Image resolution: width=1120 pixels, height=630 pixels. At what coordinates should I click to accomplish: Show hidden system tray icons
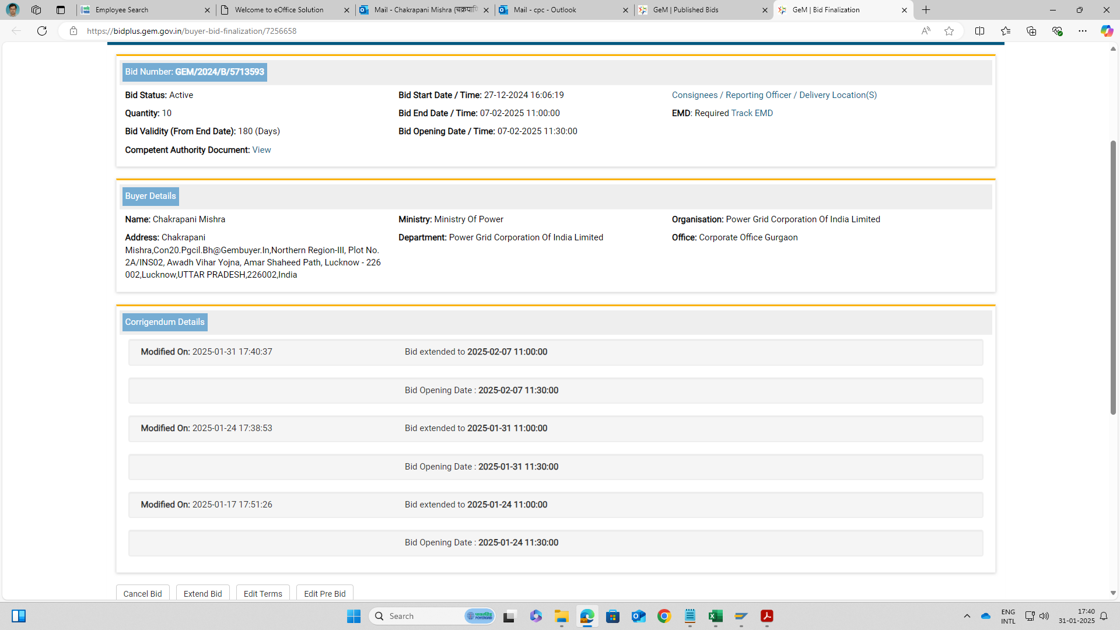click(x=967, y=616)
